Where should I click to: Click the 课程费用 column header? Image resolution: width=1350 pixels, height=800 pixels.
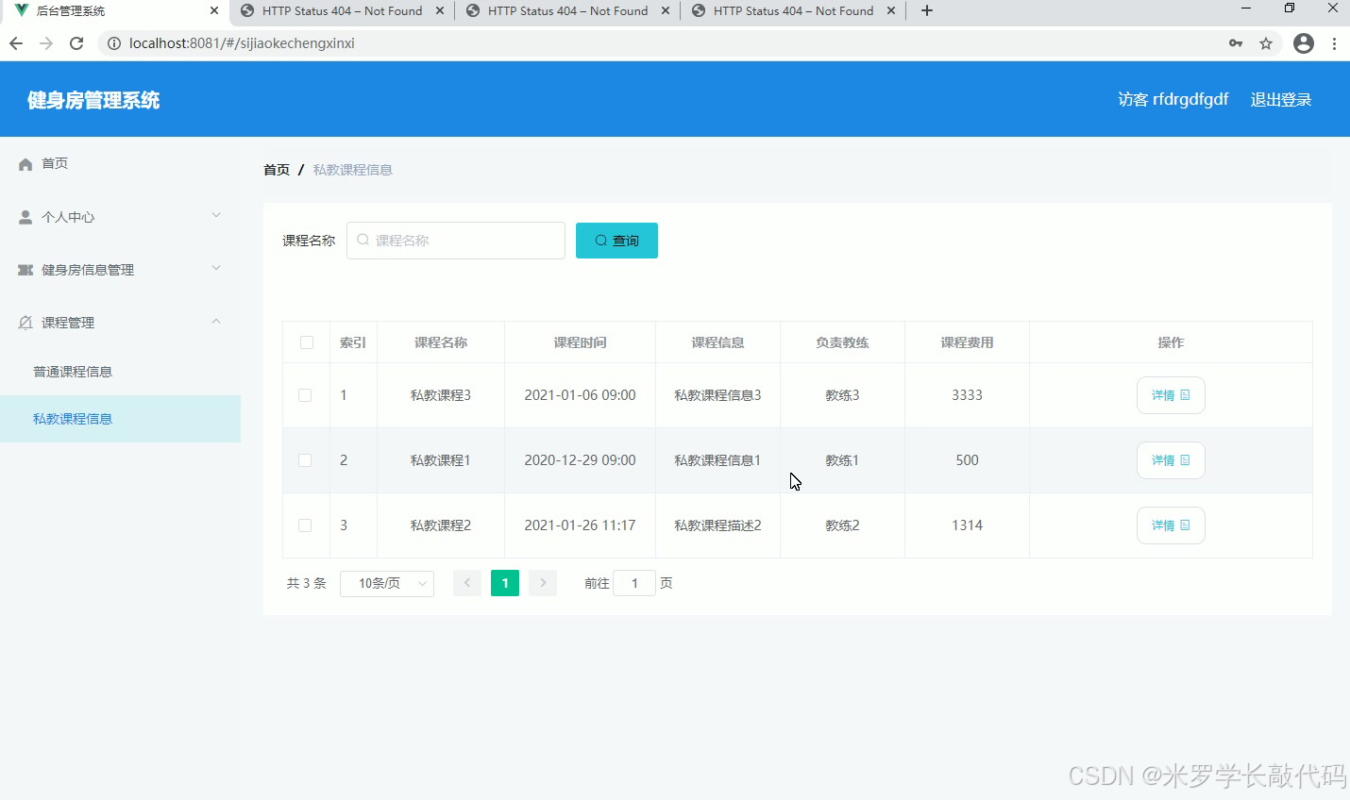point(967,342)
